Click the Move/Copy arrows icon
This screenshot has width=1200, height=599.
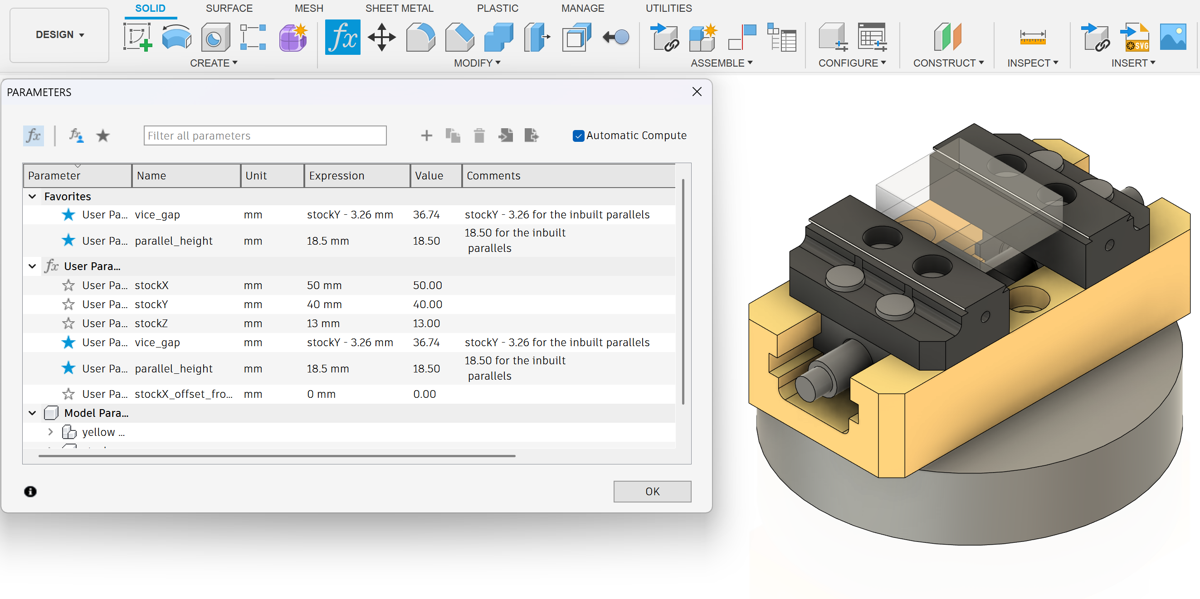tap(381, 37)
